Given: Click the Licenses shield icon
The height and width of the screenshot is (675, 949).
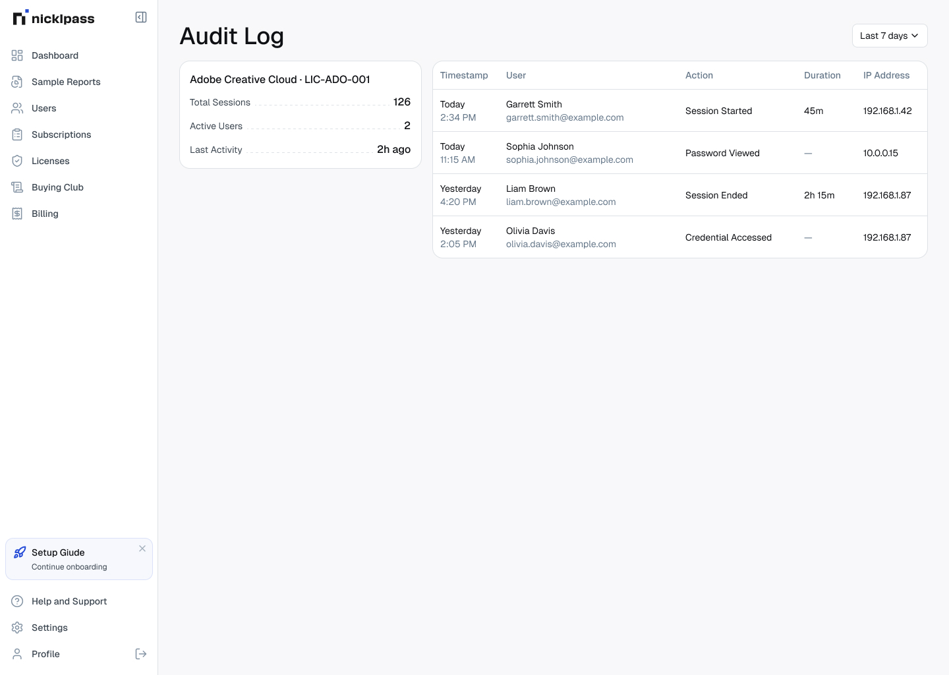Looking at the screenshot, I should pyautogui.click(x=17, y=161).
